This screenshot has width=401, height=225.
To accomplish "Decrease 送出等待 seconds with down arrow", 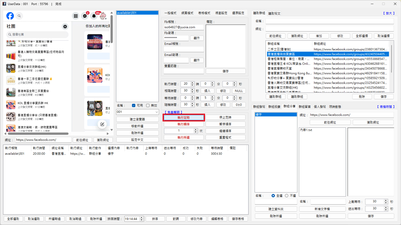I will [386, 210].
